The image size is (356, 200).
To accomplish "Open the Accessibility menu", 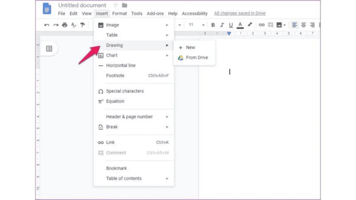I will 195,14.
